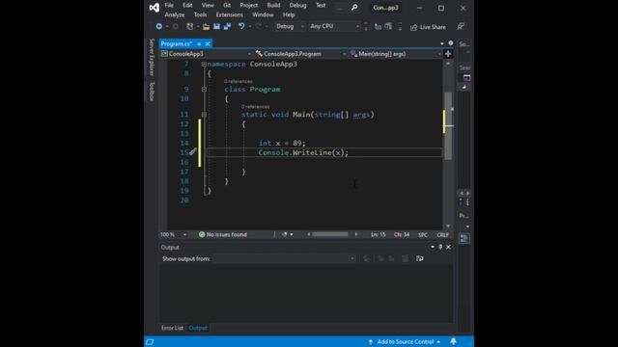Click the document well settings gear icon
Image resolution: width=618 pixels, height=347 pixels.
point(451,43)
